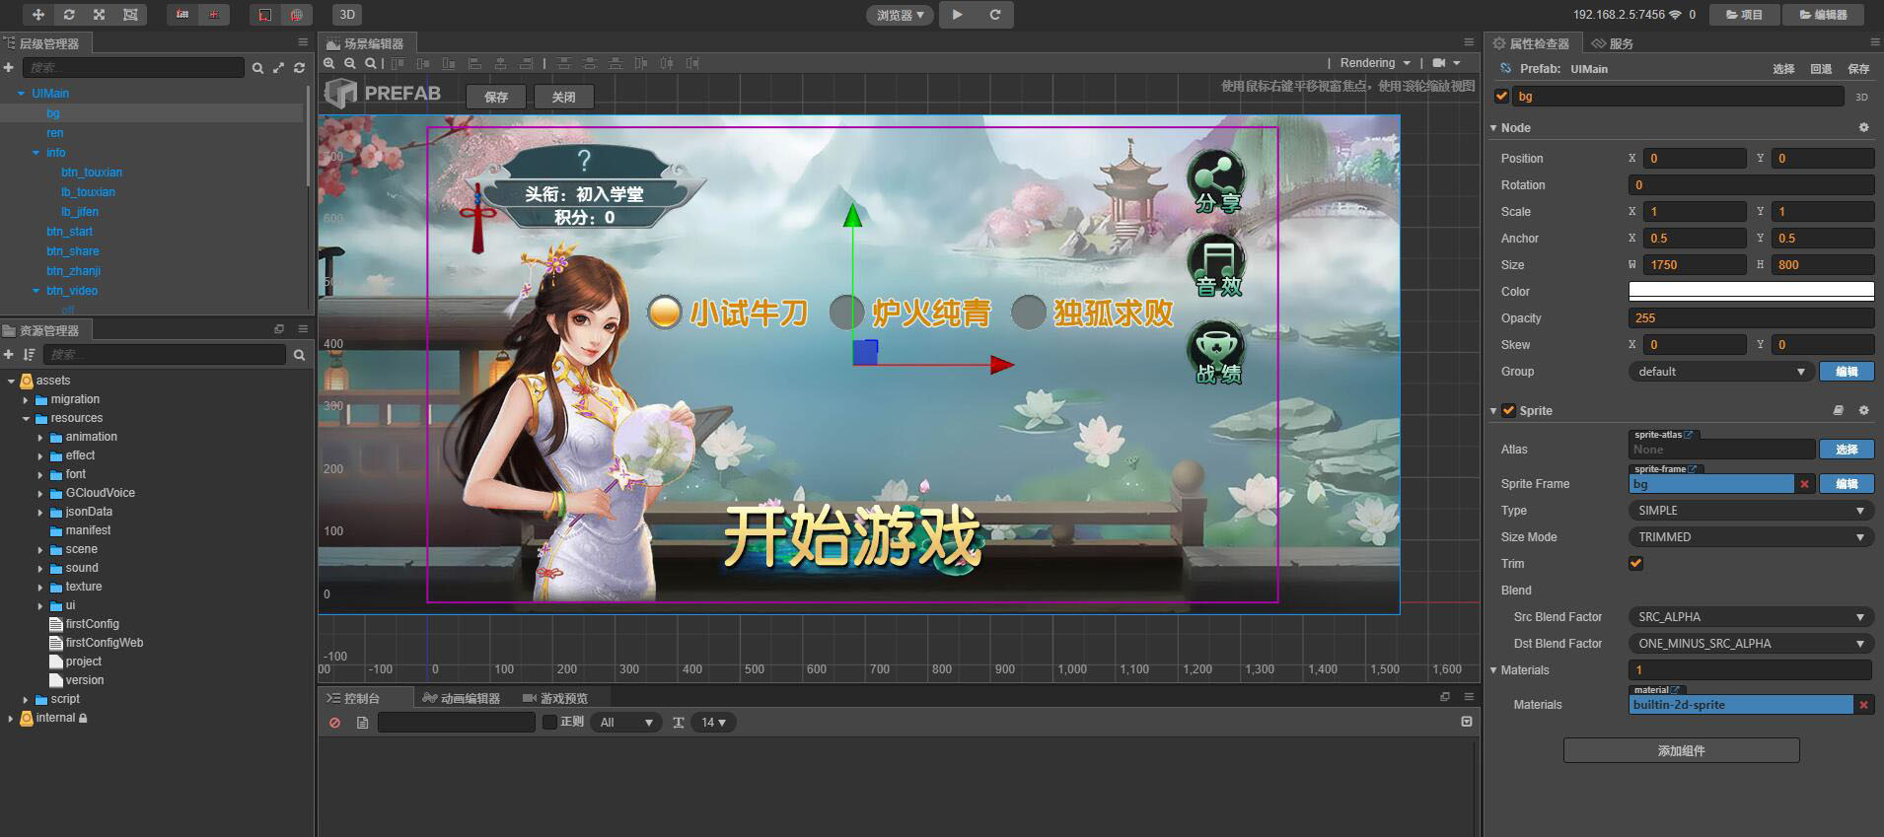Remove the bg sprite frame reference
Image resolution: width=1884 pixels, height=837 pixels.
click(x=1804, y=484)
